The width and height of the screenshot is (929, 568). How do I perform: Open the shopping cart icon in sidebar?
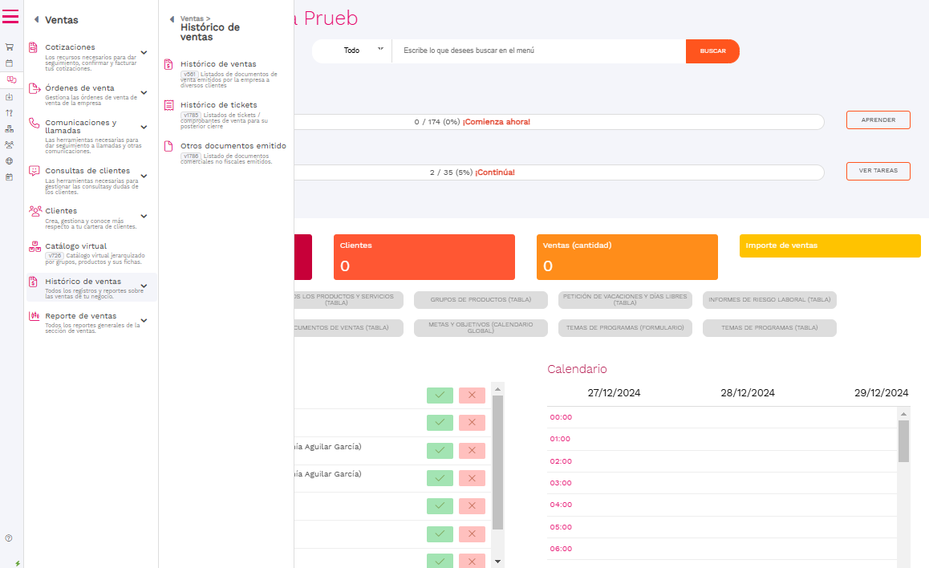click(x=9, y=47)
